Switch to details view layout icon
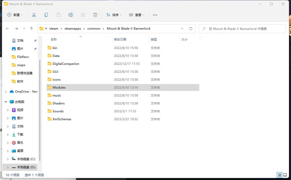This screenshot has height=180, width=291. [280, 175]
